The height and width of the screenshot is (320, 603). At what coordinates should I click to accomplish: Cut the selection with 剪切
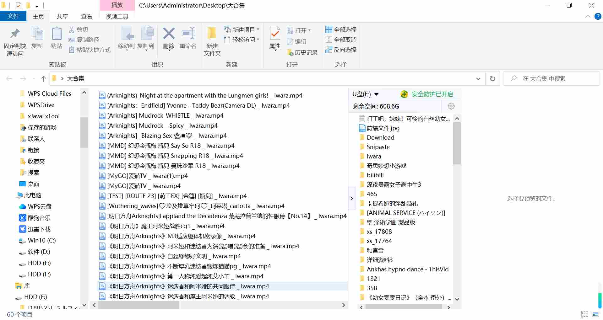tap(78, 29)
